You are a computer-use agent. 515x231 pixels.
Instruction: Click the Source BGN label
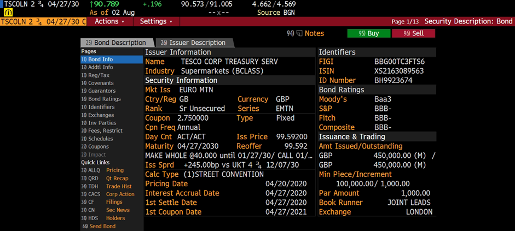[276, 13]
